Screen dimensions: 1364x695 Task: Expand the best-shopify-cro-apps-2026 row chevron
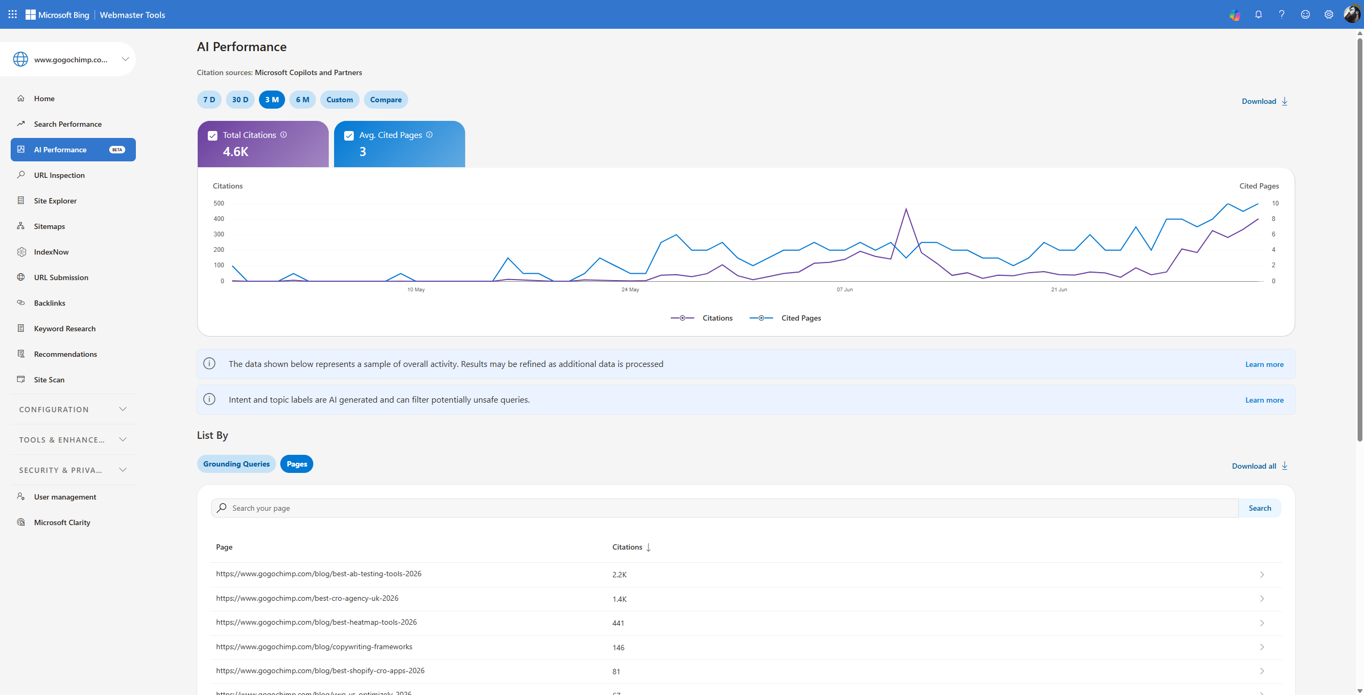click(x=1262, y=671)
